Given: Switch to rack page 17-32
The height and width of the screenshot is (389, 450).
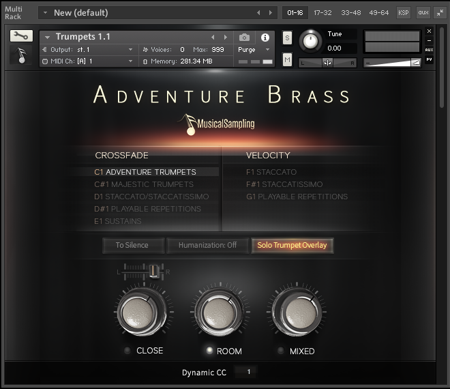Looking at the screenshot, I should (322, 13).
